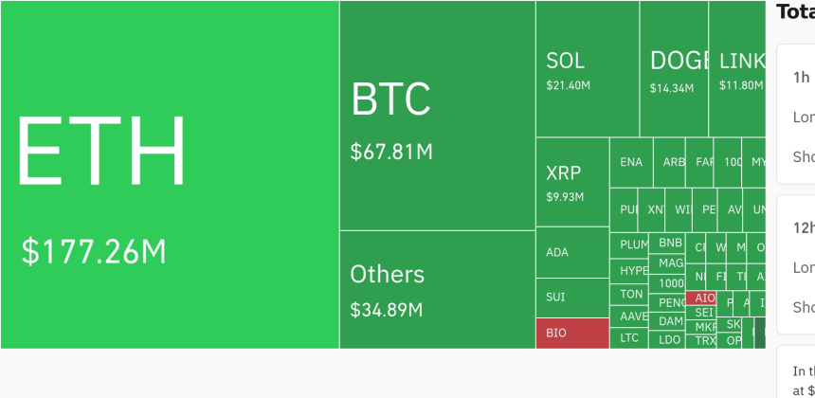Click the SUI tile
This screenshot has width=815, height=398.
click(571, 298)
